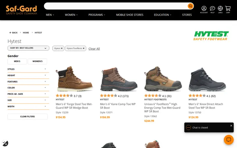Screen dimensions: 237x148
Task: Expand the Features filter
Action: [28, 82]
